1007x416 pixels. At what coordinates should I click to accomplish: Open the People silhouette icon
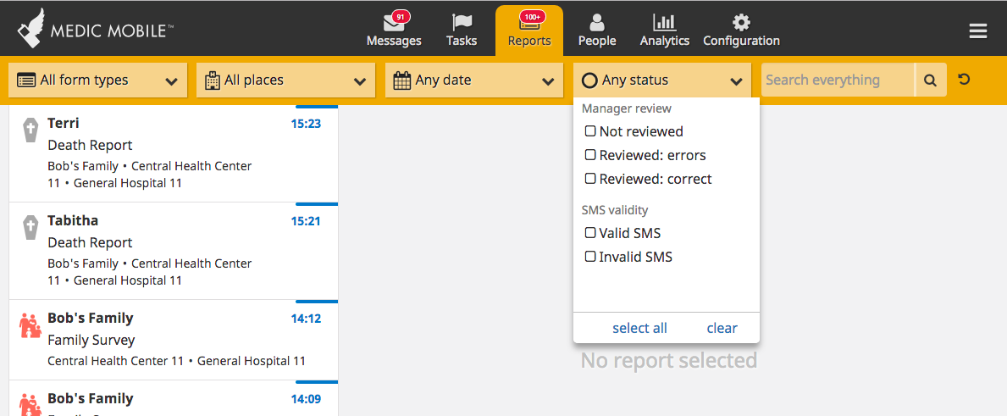pyautogui.click(x=597, y=23)
